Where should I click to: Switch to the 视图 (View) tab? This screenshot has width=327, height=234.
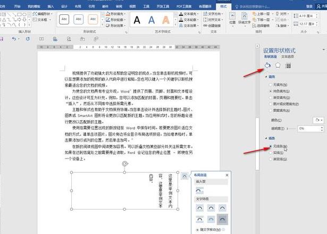(x=132, y=6)
